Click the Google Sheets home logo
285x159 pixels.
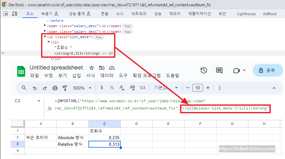(x=21, y=71)
